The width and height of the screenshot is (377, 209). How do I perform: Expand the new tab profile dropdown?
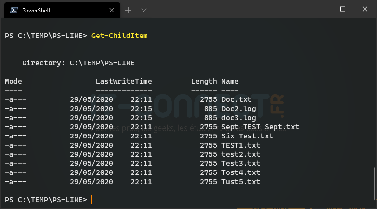pos(143,10)
